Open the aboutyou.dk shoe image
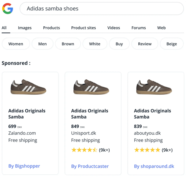This screenshot has width=186, height=177. [154, 87]
